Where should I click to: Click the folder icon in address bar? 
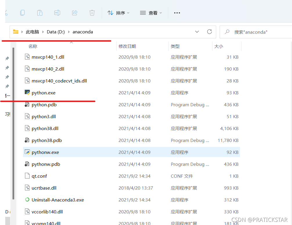(16, 32)
